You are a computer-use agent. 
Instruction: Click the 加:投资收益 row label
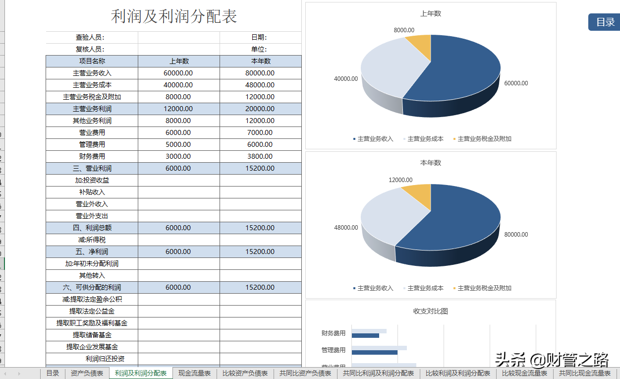(x=92, y=180)
